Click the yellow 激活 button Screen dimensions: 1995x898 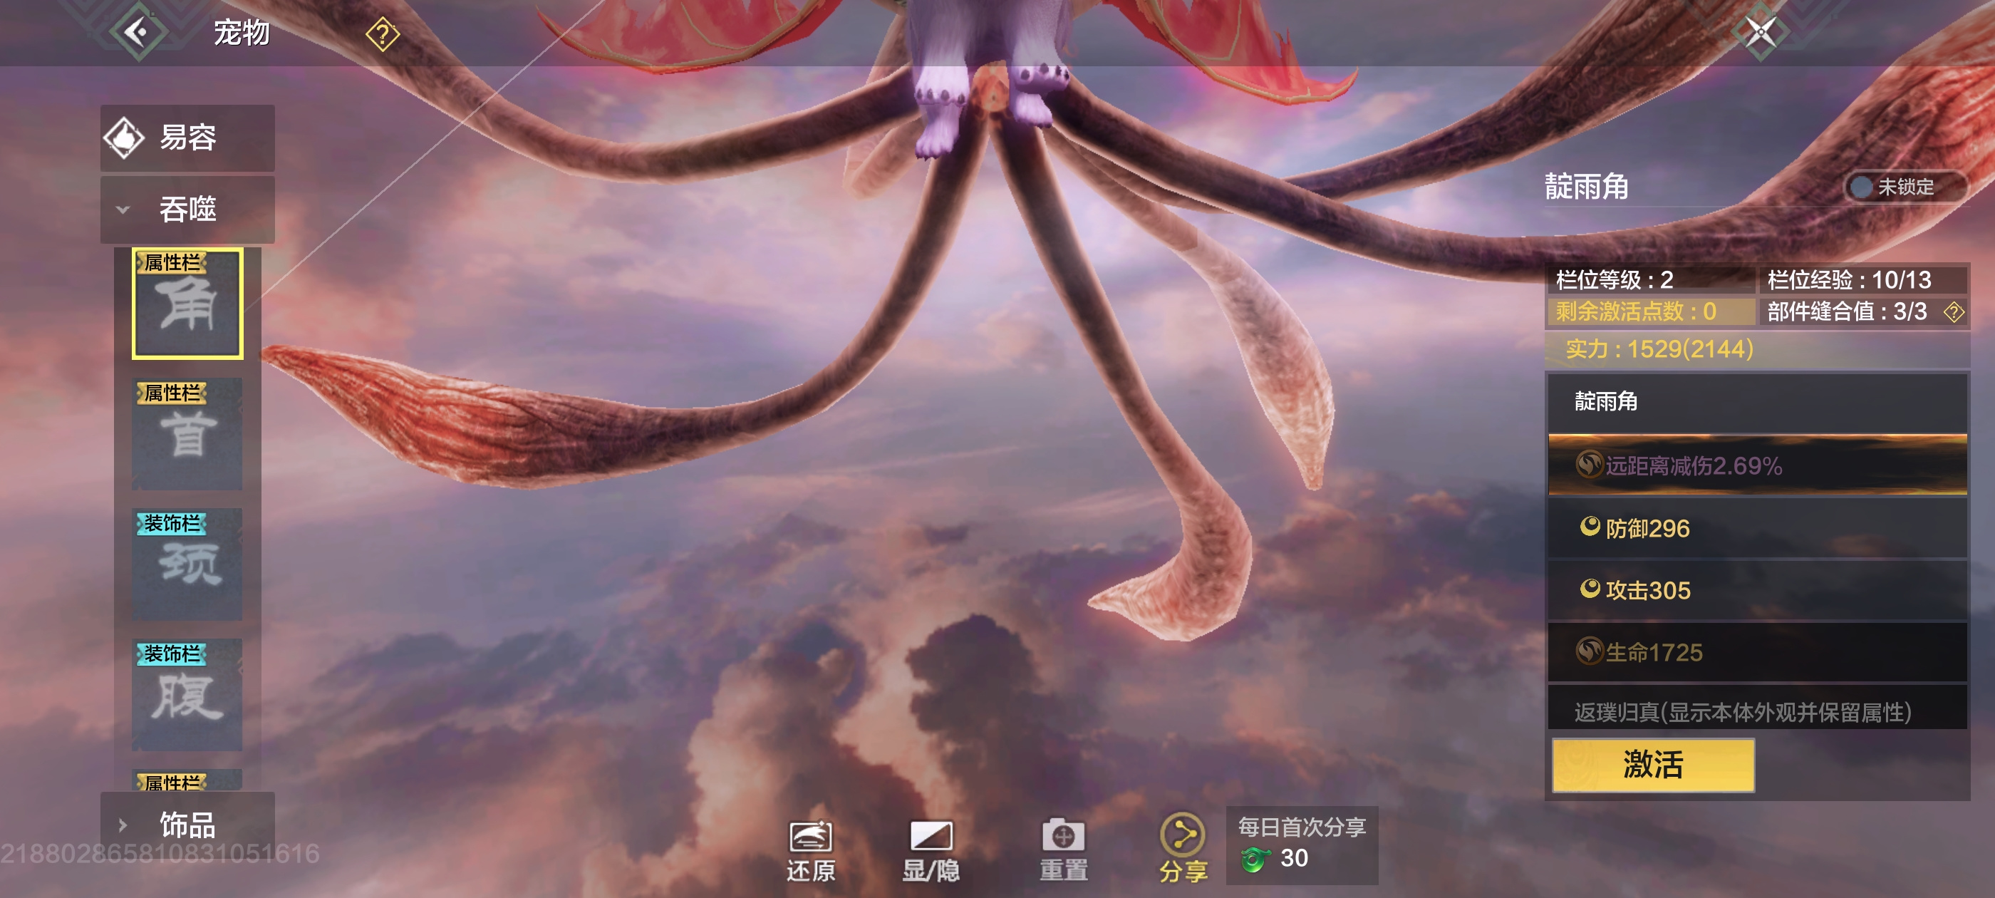pos(1653,765)
